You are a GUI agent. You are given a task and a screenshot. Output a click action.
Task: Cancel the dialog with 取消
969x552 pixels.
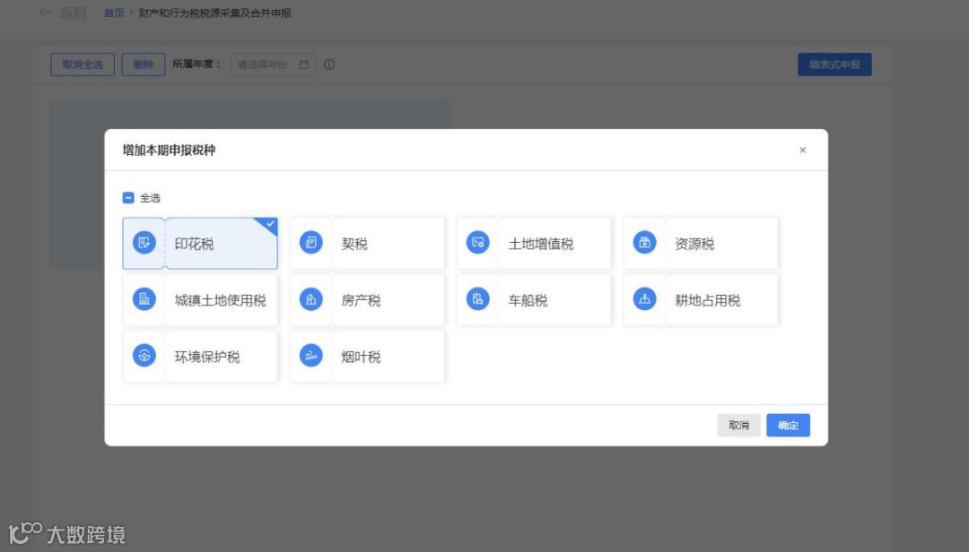tap(738, 426)
